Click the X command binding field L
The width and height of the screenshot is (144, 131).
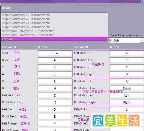pyautogui.click(x=55, y=81)
